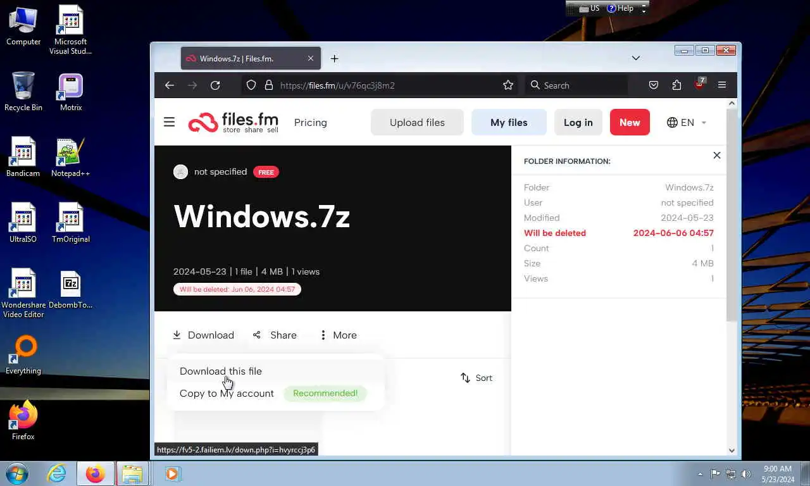Click the page vertical scrollbar thumb
This screenshot has width=810, height=486.
tap(732, 214)
